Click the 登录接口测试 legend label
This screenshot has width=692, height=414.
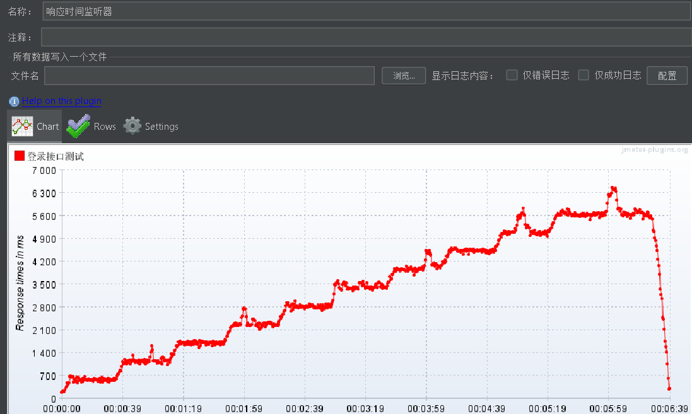click(x=56, y=156)
